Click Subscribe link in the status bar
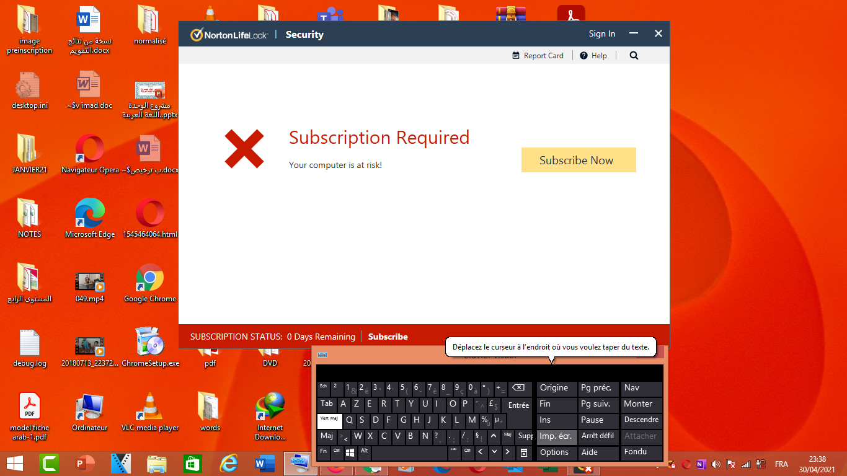The width and height of the screenshot is (847, 476). (x=388, y=337)
